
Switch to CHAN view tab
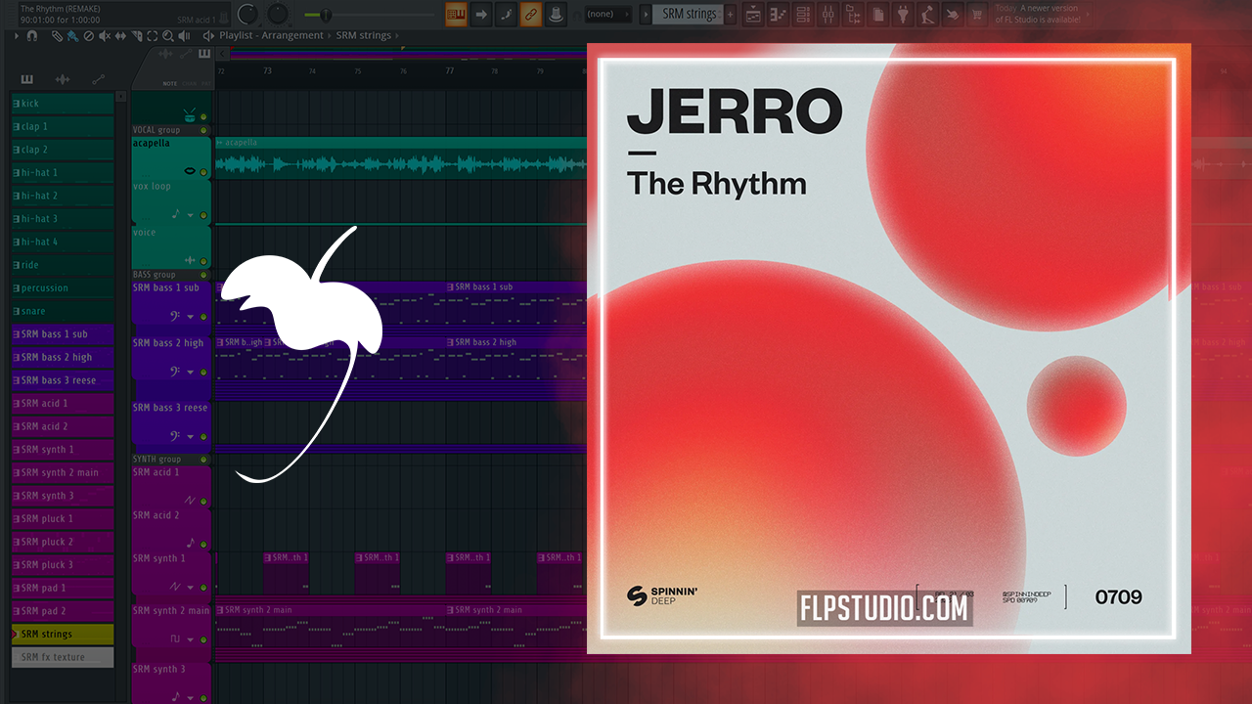point(189,84)
